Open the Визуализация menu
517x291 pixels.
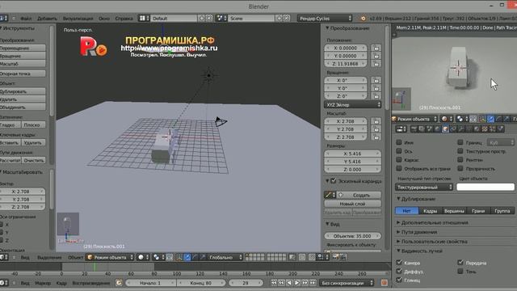[78, 19]
